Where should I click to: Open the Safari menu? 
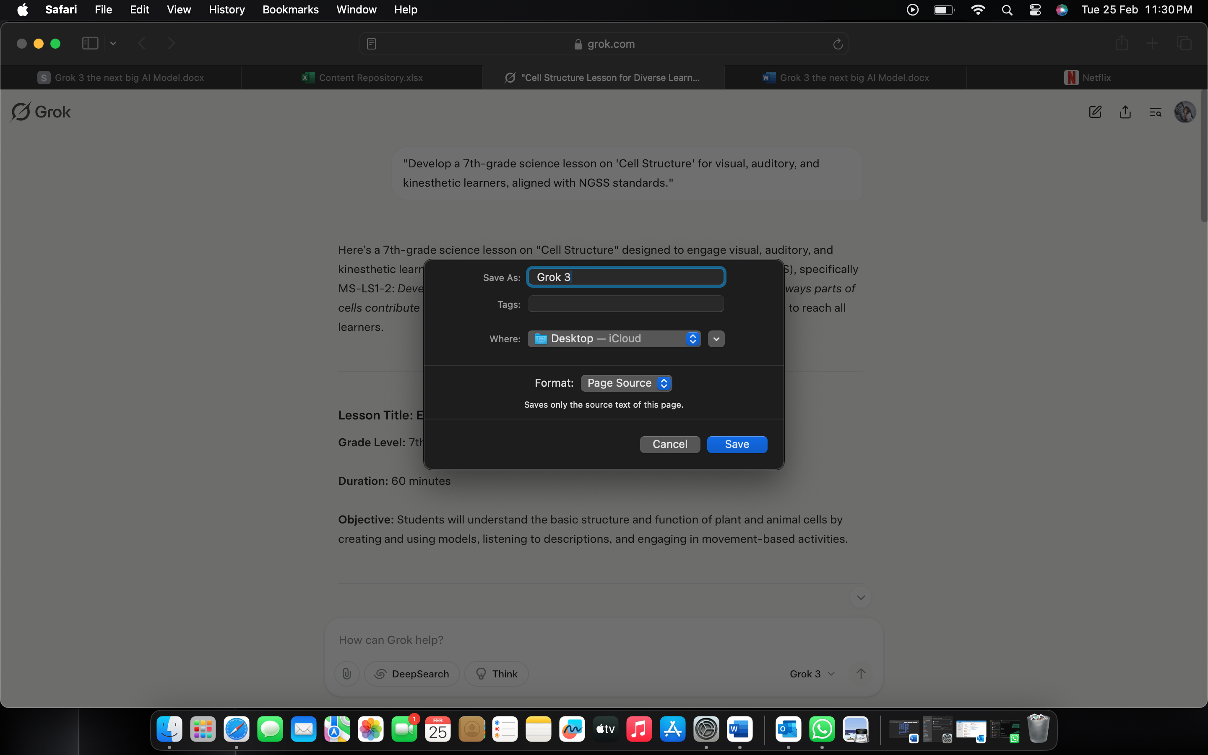pos(61,10)
